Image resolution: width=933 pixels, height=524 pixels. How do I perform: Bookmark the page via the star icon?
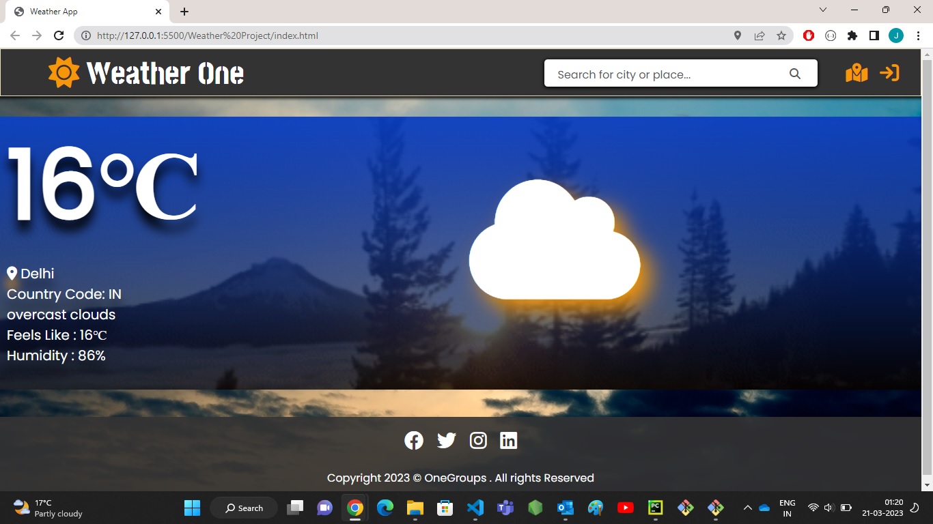click(781, 35)
